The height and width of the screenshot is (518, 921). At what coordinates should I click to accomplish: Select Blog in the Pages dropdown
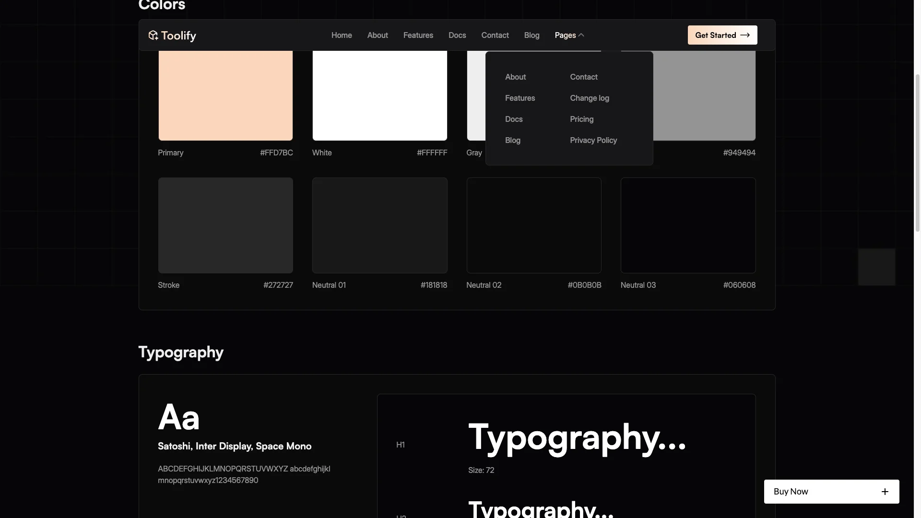pos(513,140)
